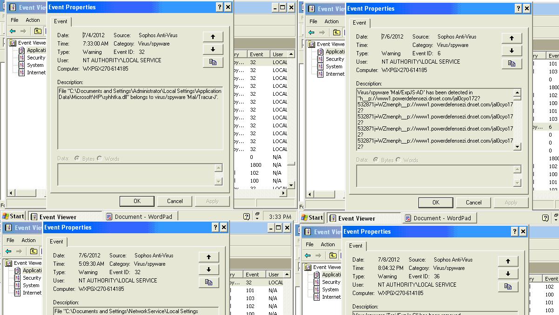This screenshot has width=559, height=315.
Task: Show next event in the 7/4/2012 event dialog
Action: [213, 49]
